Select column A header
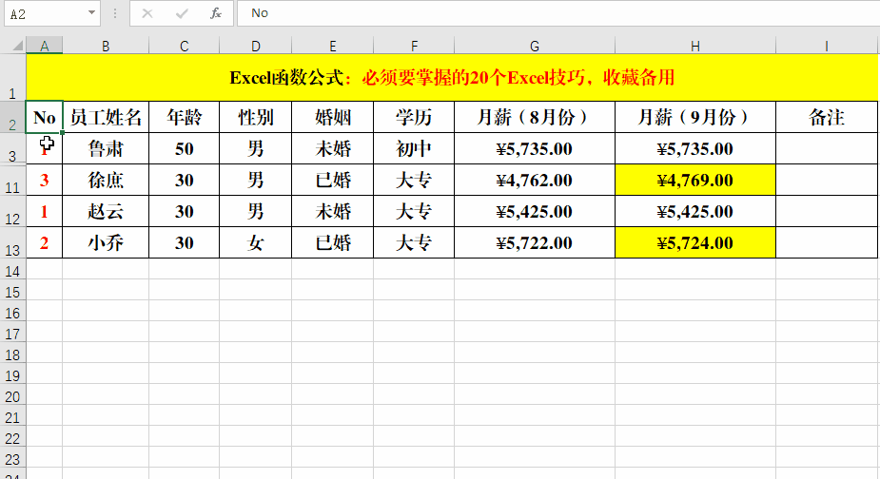The height and width of the screenshot is (479, 880). click(45, 46)
